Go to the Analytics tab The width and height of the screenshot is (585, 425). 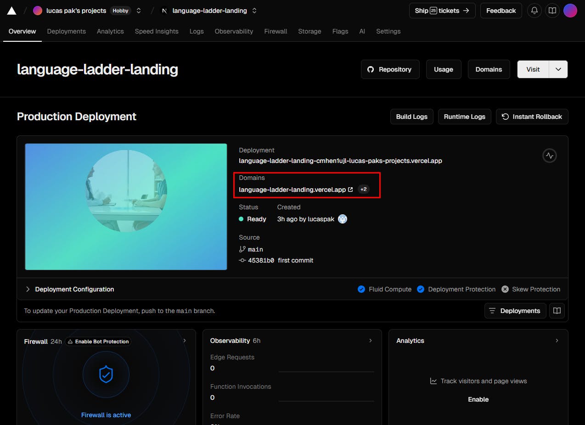110,31
